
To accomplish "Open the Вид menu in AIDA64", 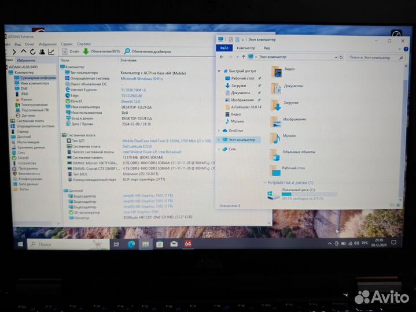I will click(18, 44).
